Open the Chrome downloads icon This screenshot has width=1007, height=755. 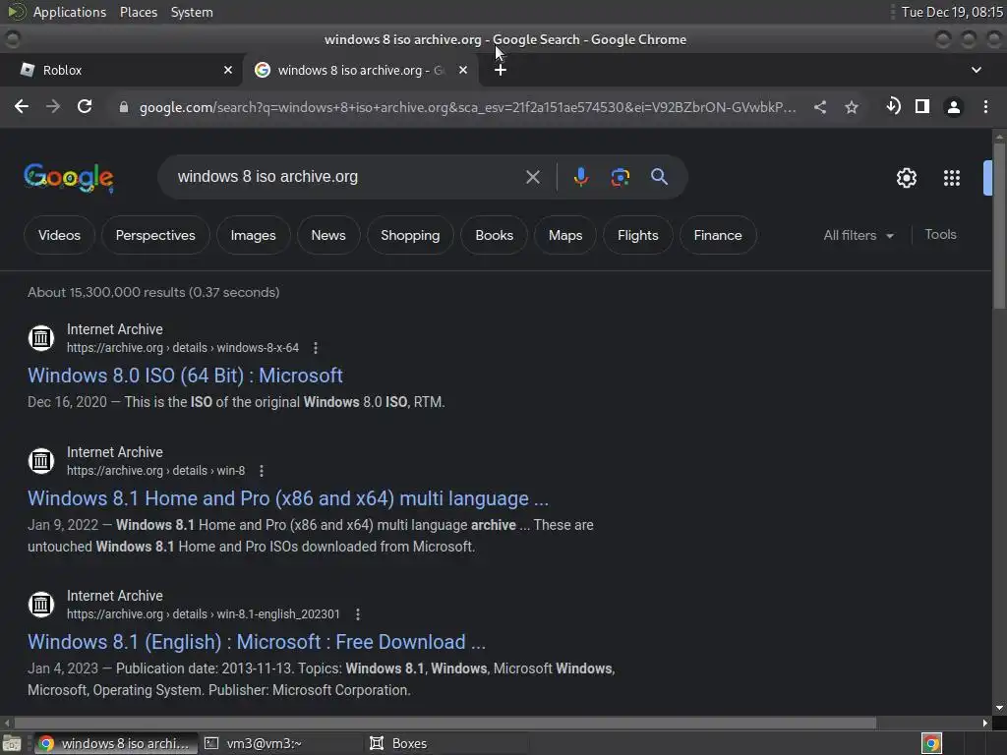[893, 106]
